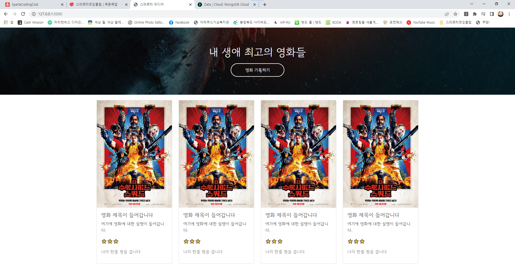Open Cash Mission bookmark
This screenshot has width=515, height=279.
(31, 23)
